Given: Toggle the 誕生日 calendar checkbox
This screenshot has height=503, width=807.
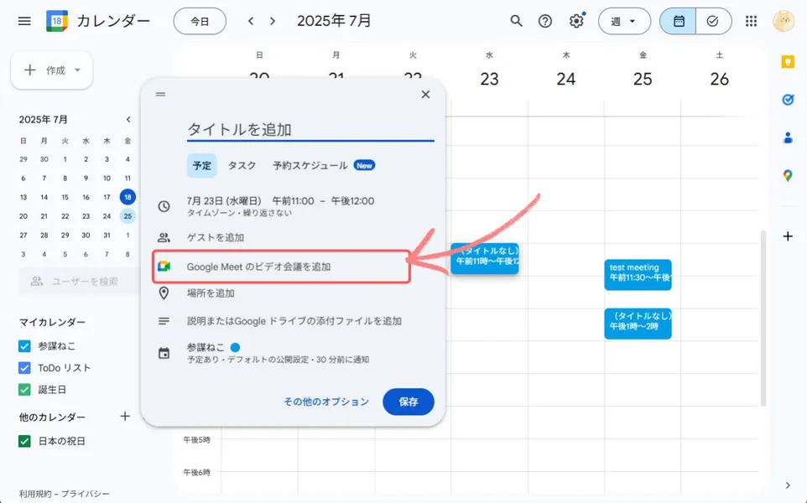Looking at the screenshot, I should (x=24, y=389).
